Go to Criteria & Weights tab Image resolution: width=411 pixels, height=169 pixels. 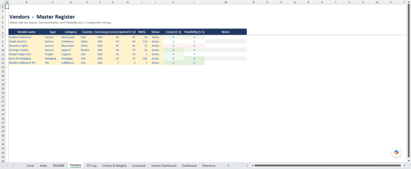(114, 166)
